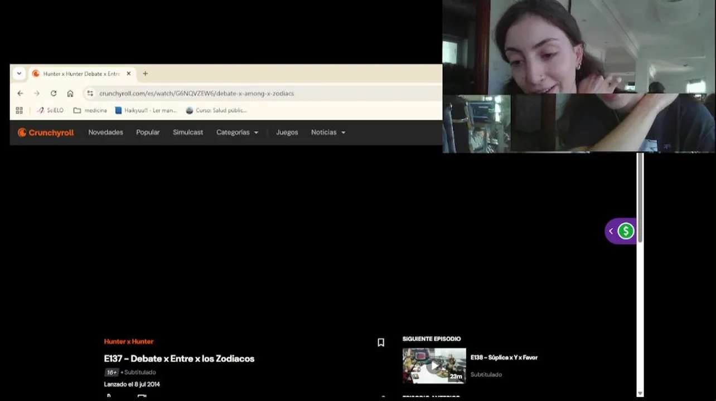The image size is (716, 401).
Task: Click the episode title E137 Debate x Entre
Action: pyautogui.click(x=179, y=359)
